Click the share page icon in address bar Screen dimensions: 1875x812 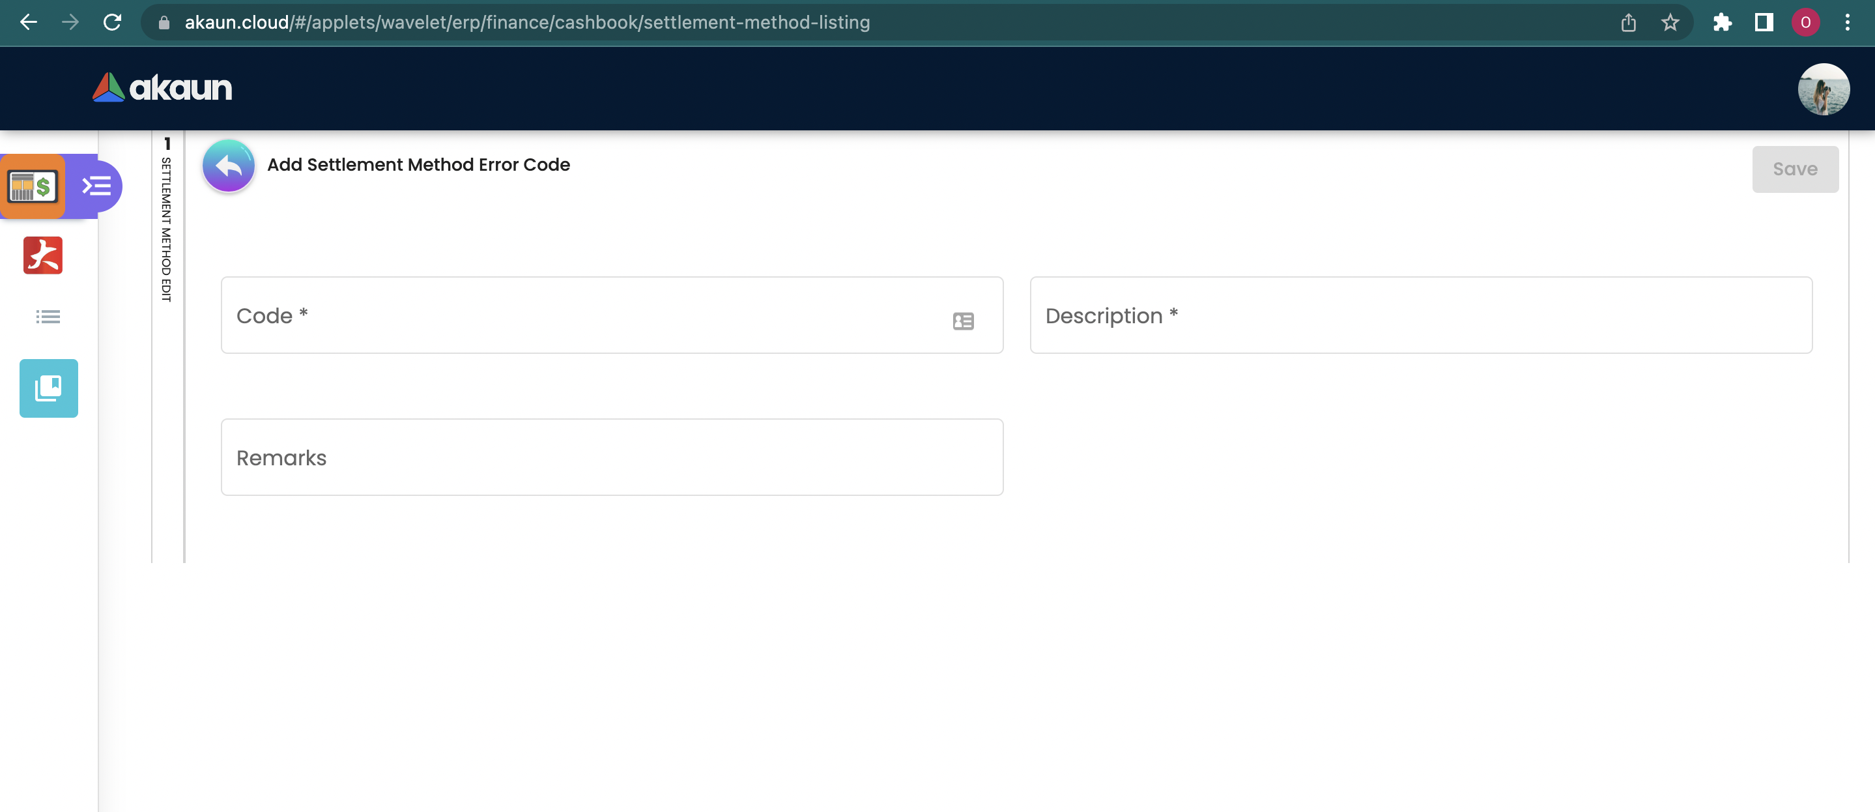coord(1628,23)
